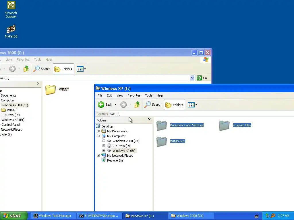Open Help menu in Windows XP (E:) window

coord(160,95)
